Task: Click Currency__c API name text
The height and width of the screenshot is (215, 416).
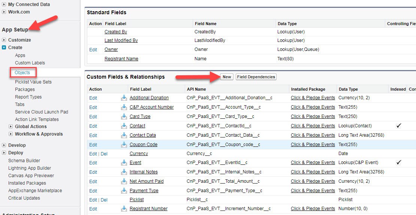Action: tap(199, 154)
